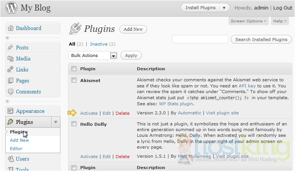
Task: Click the Posts pushpin icon
Action: click(x=11, y=47)
